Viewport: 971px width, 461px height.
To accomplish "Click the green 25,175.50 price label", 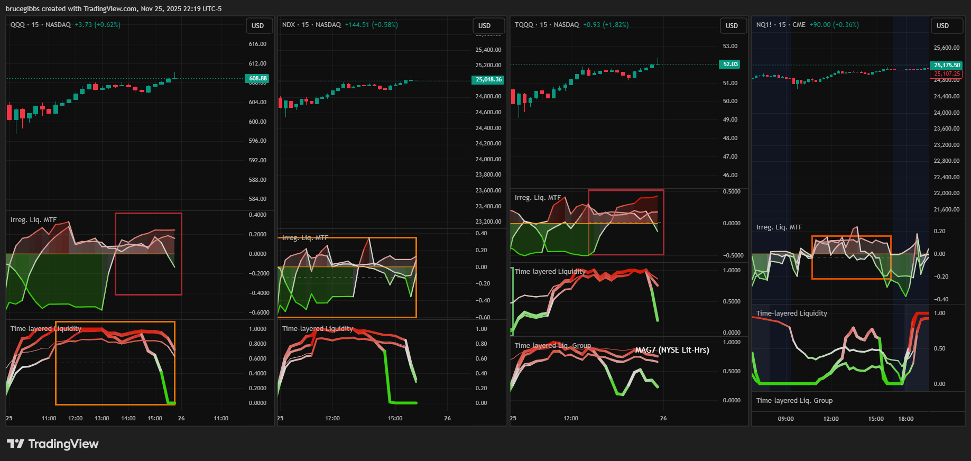I will tap(947, 66).
